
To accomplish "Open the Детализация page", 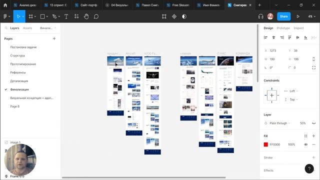I will 19,81.
